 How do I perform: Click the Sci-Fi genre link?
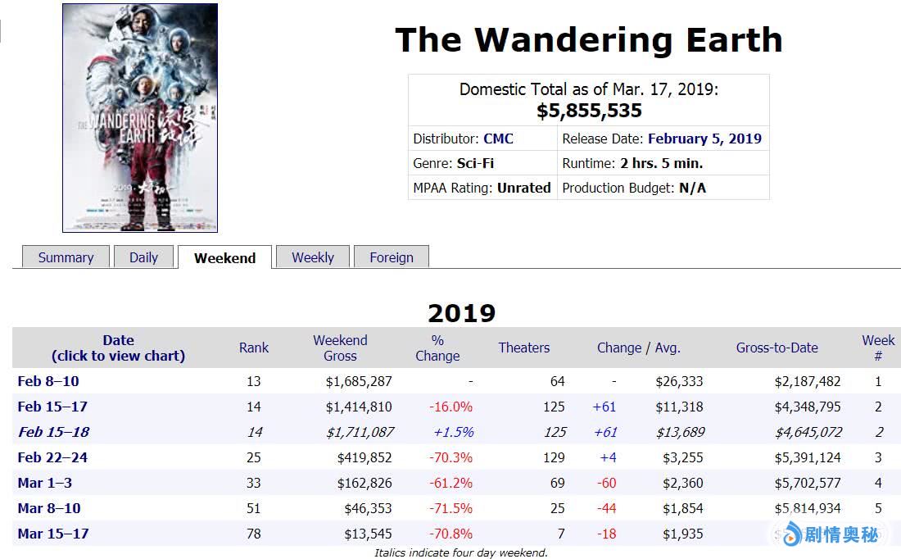tap(475, 163)
